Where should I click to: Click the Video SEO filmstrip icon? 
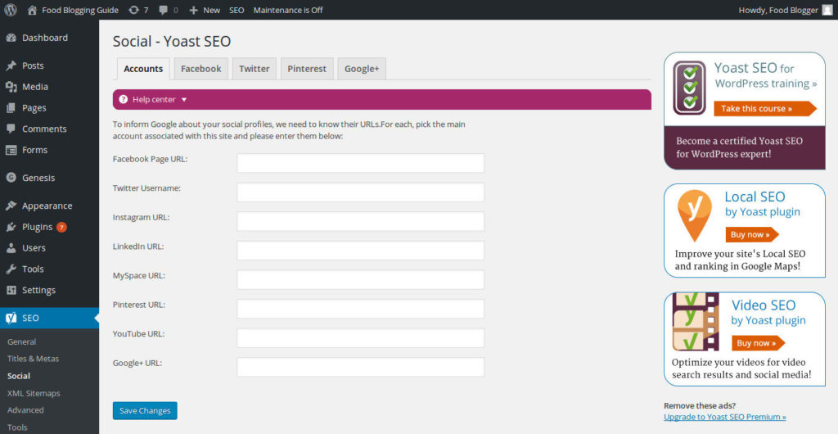[x=696, y=321]
